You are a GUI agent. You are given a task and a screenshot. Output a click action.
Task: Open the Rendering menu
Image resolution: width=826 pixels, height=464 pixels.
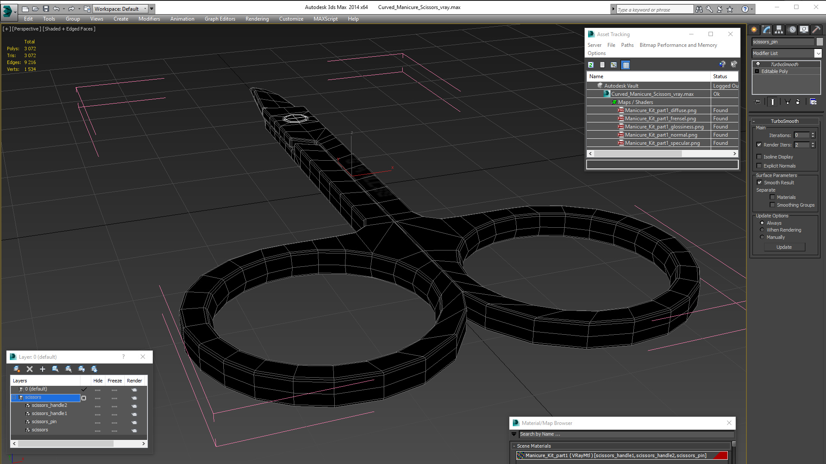pyautogui.click(x=257, y=19)
